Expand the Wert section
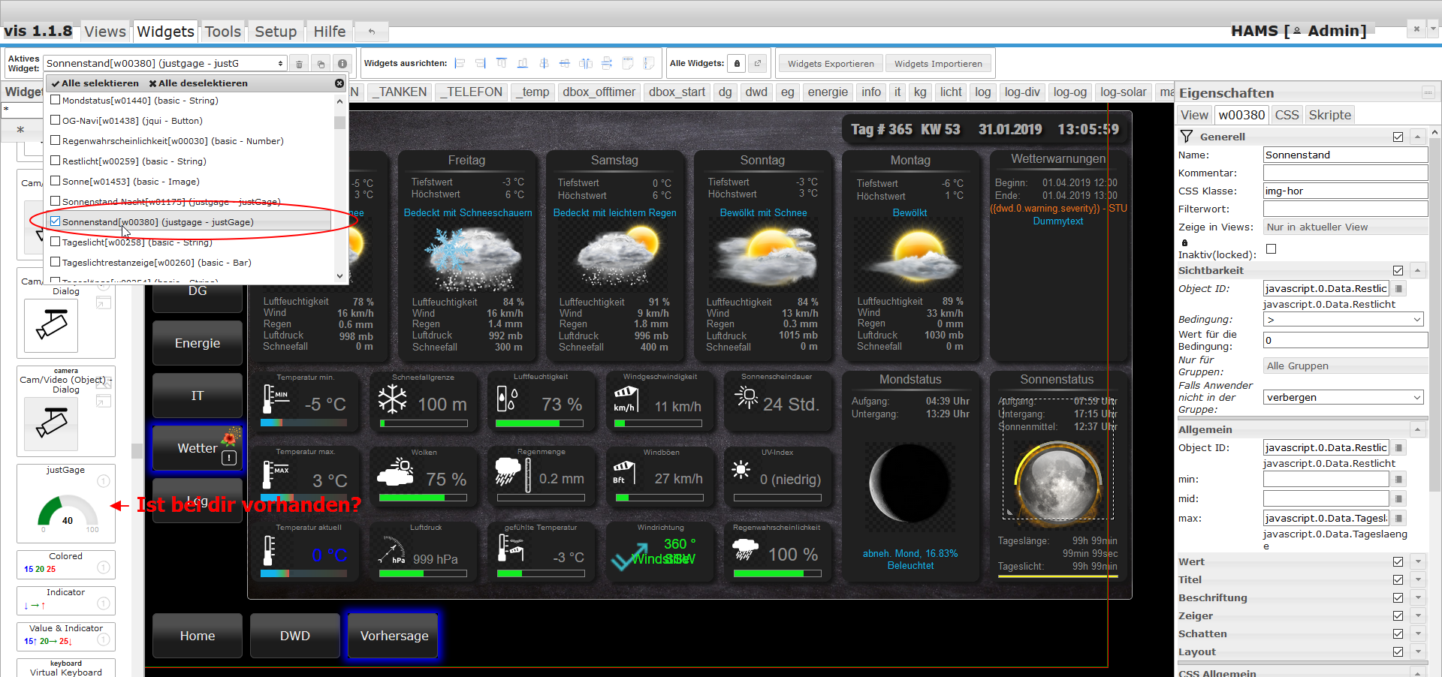 [x=1417, y=561]
